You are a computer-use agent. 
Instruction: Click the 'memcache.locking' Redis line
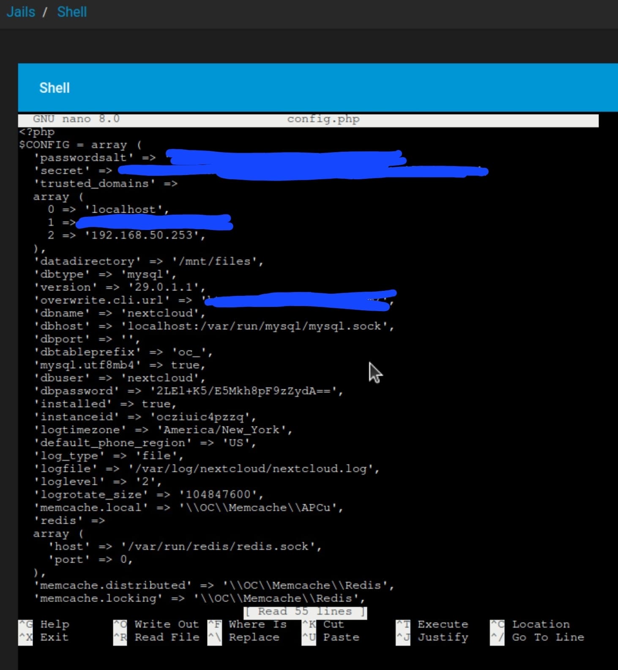pos(200,598)
